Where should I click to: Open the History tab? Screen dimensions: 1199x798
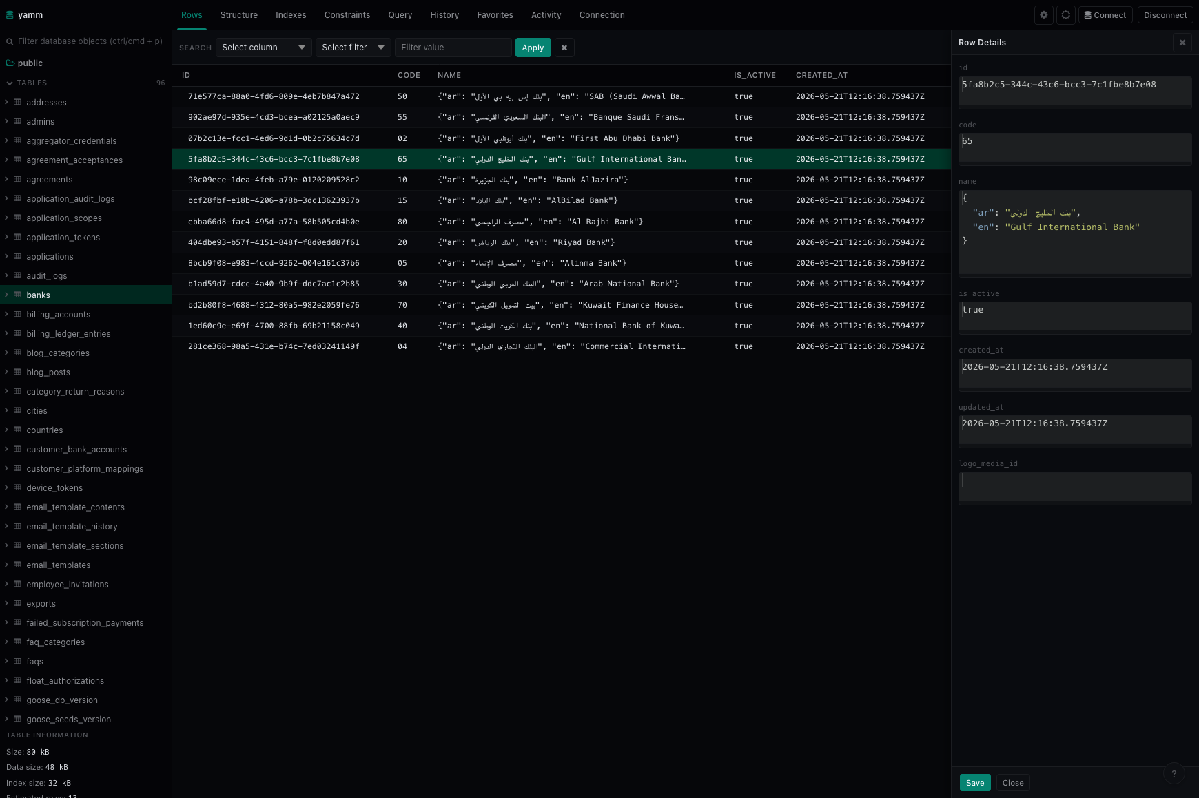(444, 14)
